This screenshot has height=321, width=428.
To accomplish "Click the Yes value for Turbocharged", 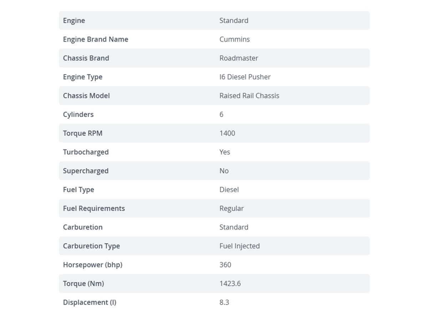I will point(225,152).
